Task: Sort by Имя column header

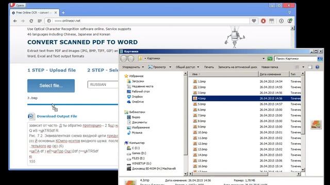Action: pyautogui.click(x=225, y=74)
